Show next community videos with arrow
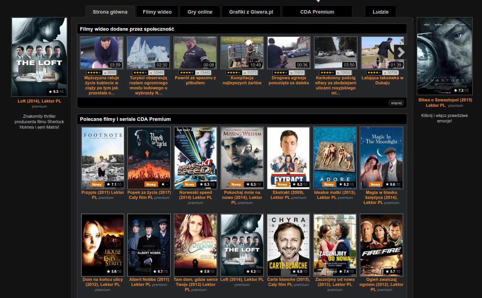This screenshot has width=482, height=298. (x=401, y=52)
